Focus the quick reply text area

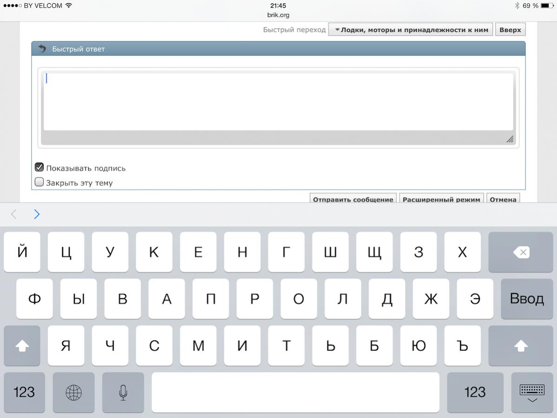(x=278, y=102)
